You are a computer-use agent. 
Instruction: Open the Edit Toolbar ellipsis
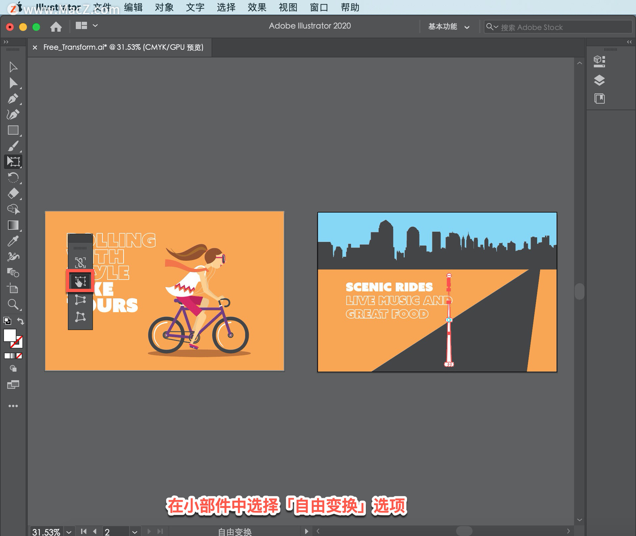point(13,406)
